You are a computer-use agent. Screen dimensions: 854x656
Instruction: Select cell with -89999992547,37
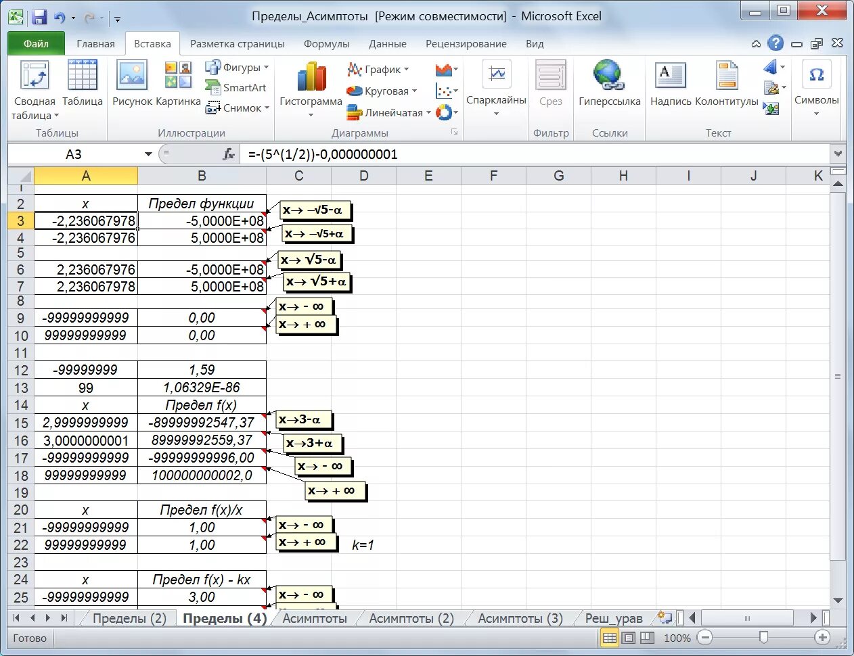202,423
